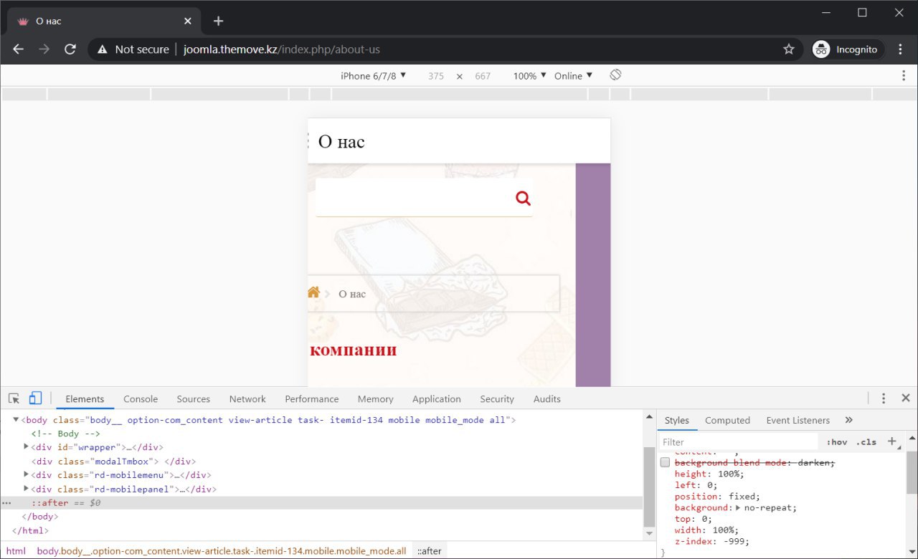The height and width of the screenshot is (559, 918).
Task: Toggle the background-blend-mode property checkbox
Action: click(x=665, y=462)
